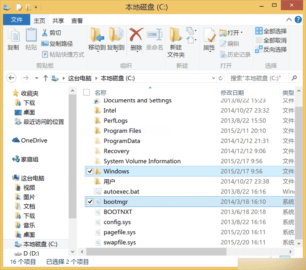The image size is (306, 270).
Task: Select 音乐 under 这台电脑
Action: coord(25,225)
